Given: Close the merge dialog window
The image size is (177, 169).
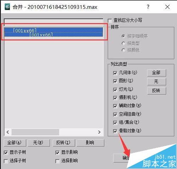Looking at the screenshot, I should point(167,7).
